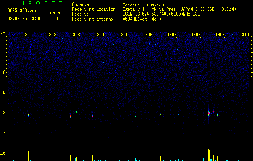The width and height of the screenshot is (253, 161).
Task: Click the ICOM IC-575 receiver value
Action: click(162, 14)
